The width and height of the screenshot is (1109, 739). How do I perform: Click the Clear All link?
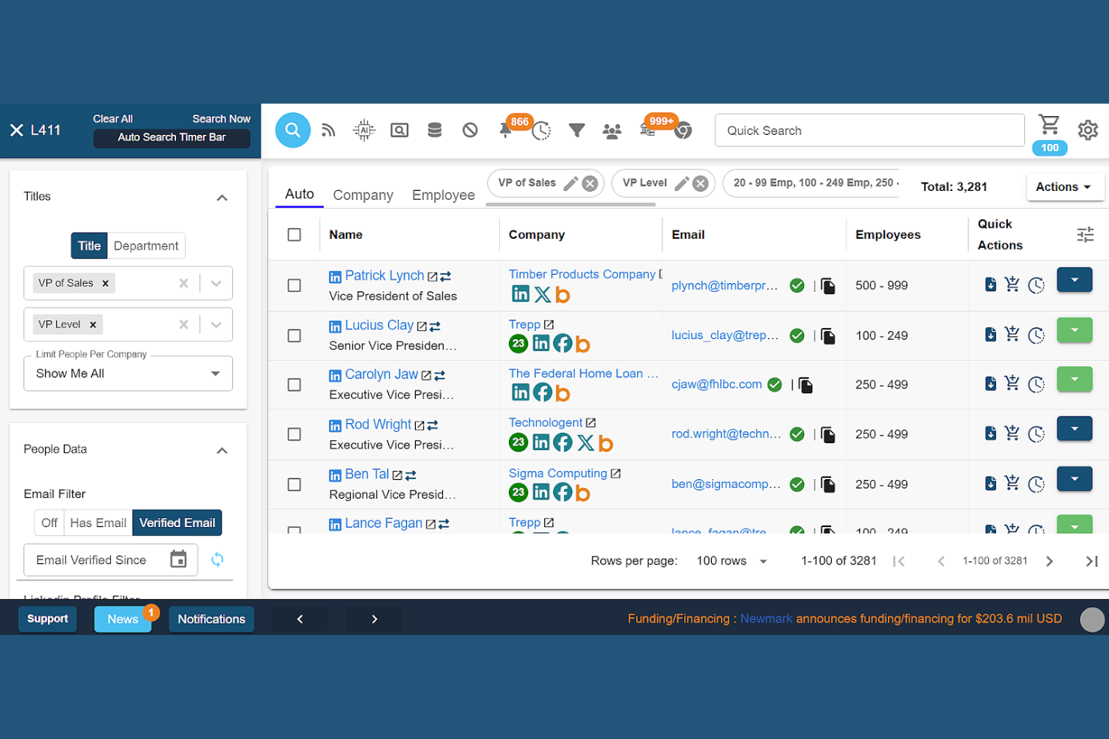(112, 118)
